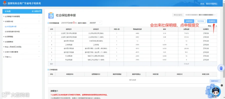Click 工伤保险 item cell in row 4
The width and height of the screenshot is (225, 99).
[96, 45]
